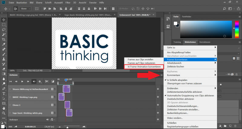
Task: Select the Zoom tool
Action: point(4,113)
